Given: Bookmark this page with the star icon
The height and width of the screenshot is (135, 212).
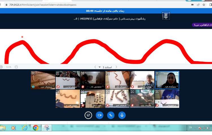Looking at the screenshot, I should point(204,5).
